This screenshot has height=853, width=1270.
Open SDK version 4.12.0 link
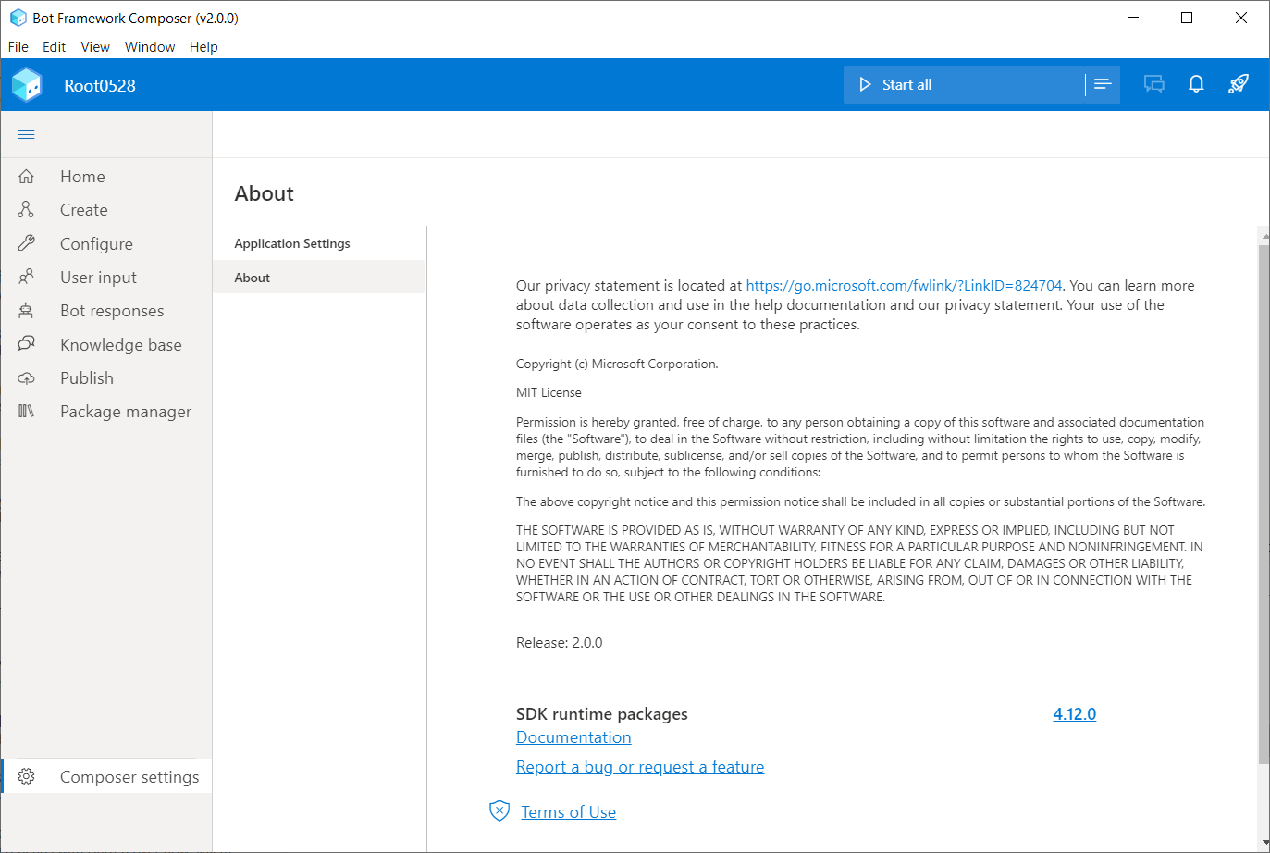point(1074,714)
